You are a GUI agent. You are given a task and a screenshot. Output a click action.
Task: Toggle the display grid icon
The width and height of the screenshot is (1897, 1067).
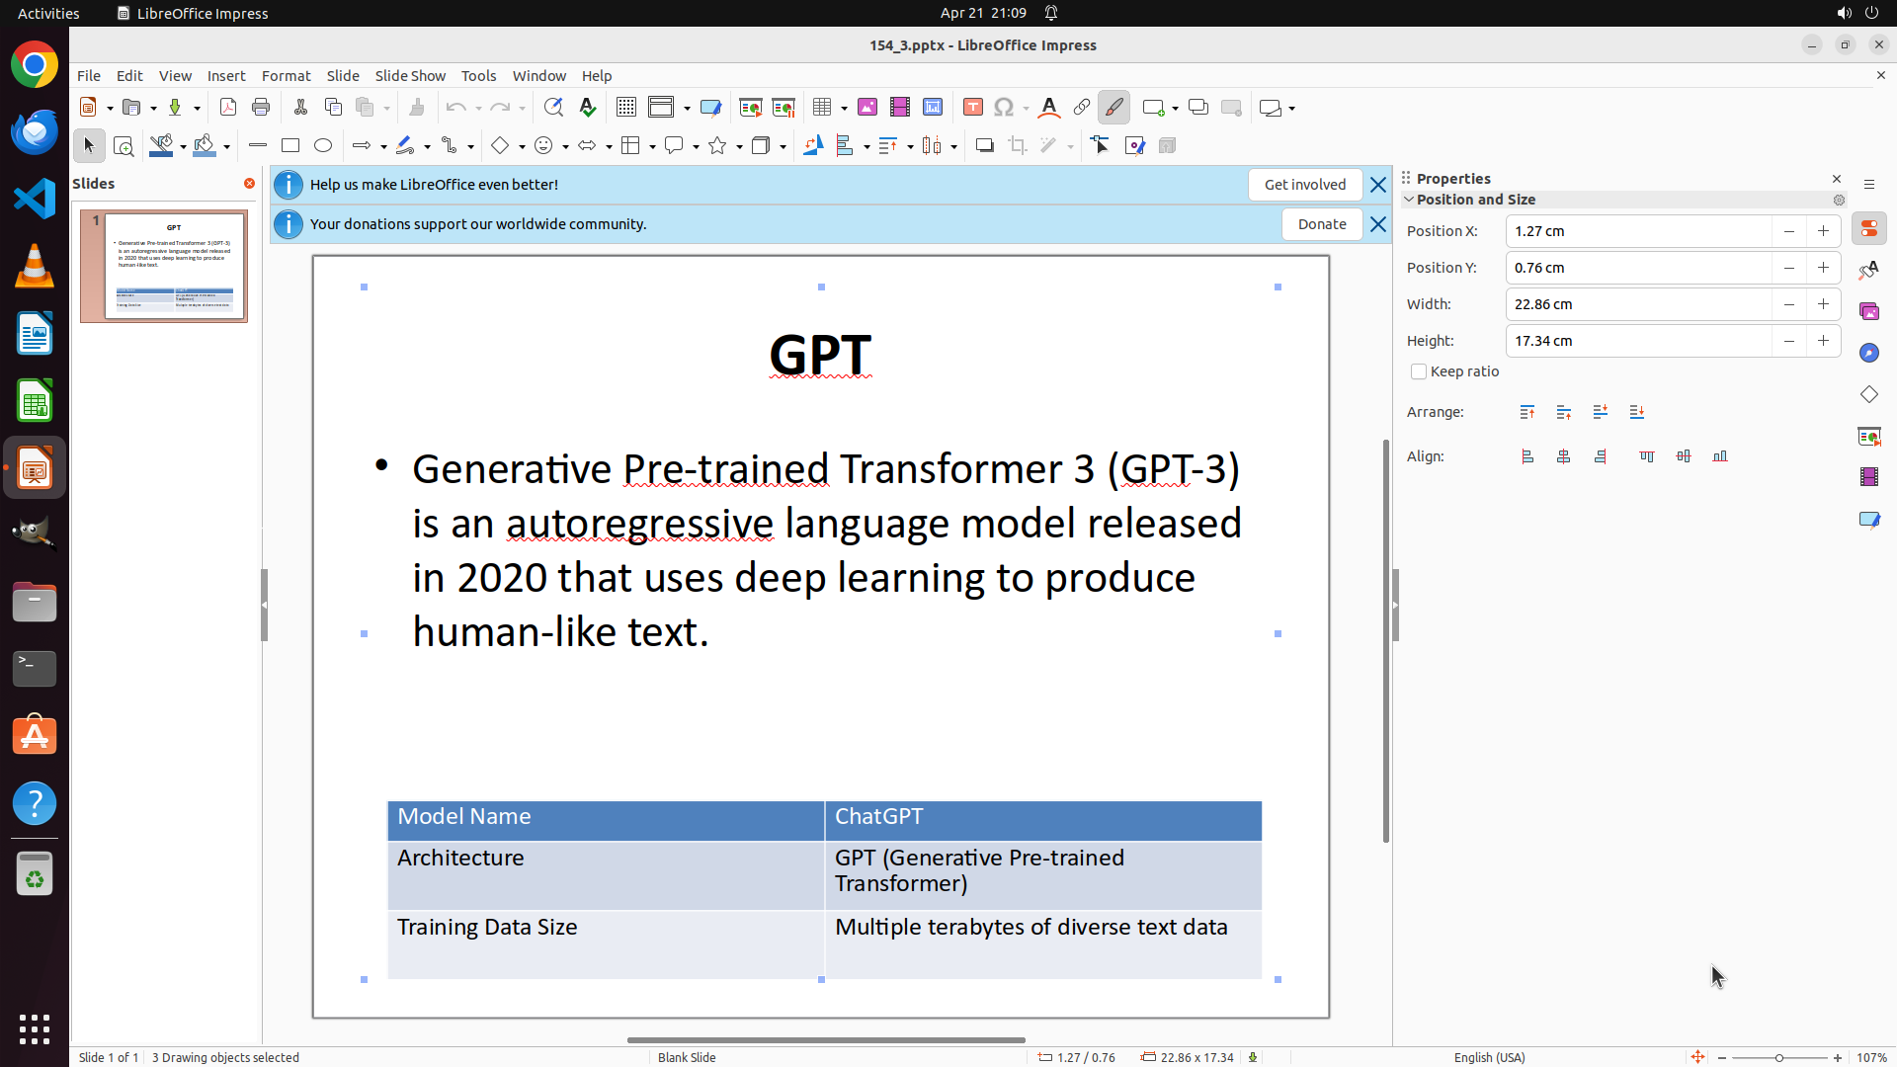[x=626, y=108]
